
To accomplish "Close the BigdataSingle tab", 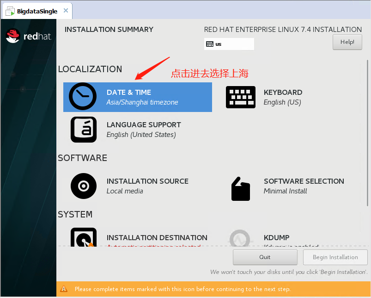I will pyautogui.click(x=66, y=11).
